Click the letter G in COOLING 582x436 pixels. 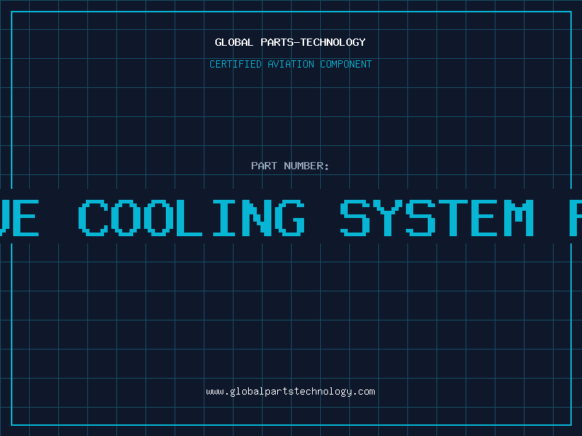coord(290,218)
